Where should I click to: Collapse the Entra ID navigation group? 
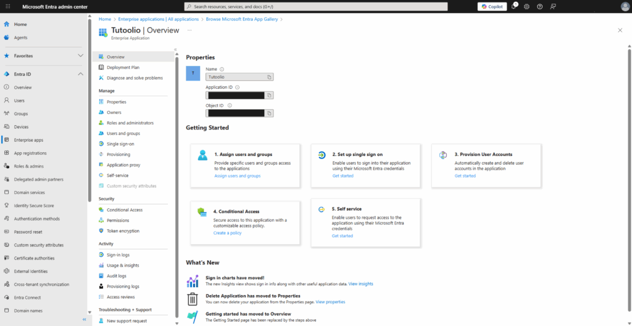80,74
